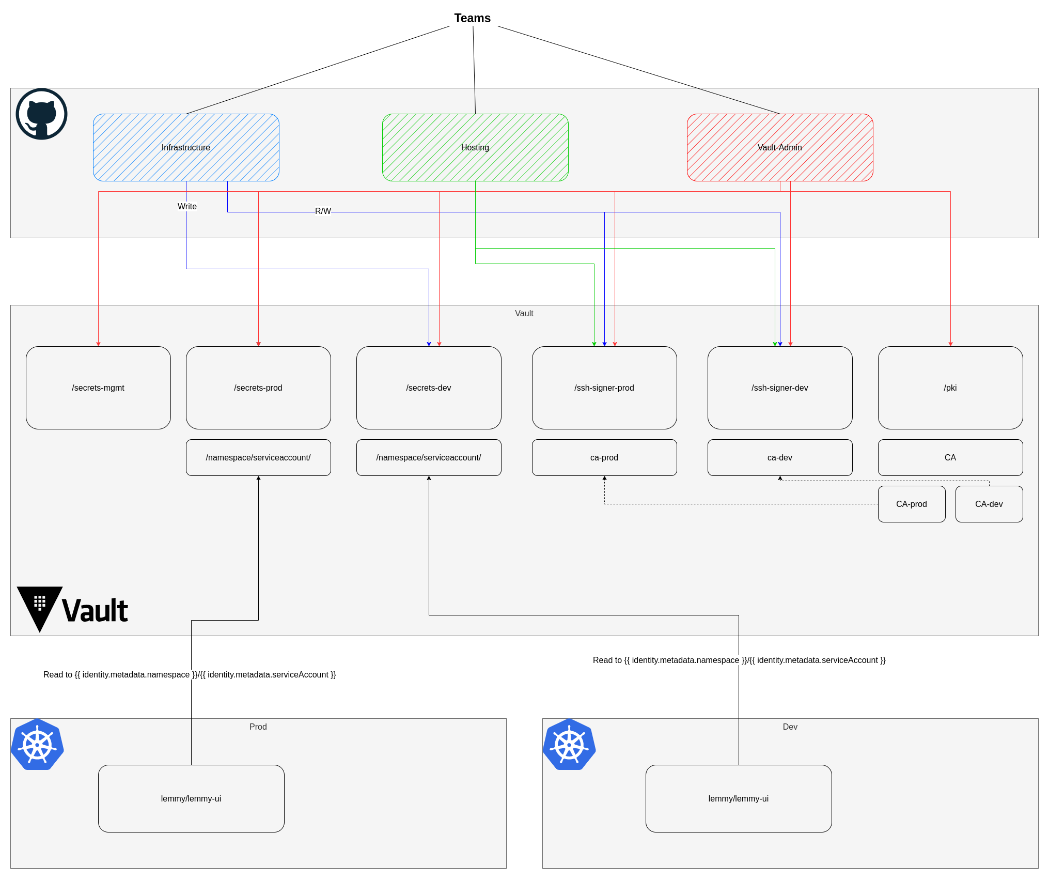Select the green Hosting team box
This screenshot has height=879, width=1049.
[475, 147]
